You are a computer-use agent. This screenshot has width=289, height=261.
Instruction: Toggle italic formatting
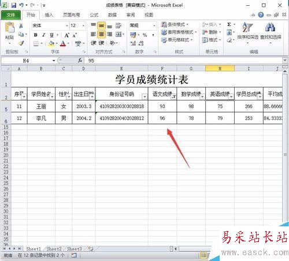(44, 35)
